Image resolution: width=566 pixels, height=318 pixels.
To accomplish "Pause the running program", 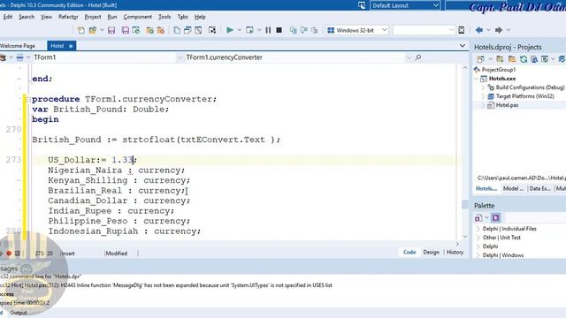I will pyautogui.click(x=268, y=30).
